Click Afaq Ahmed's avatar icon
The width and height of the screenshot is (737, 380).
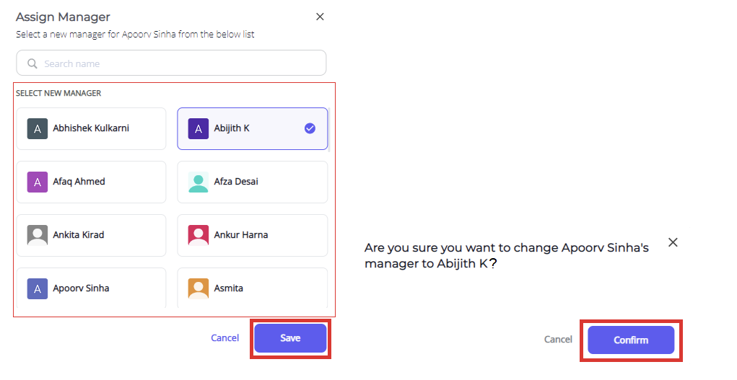(x=37, y=182)
